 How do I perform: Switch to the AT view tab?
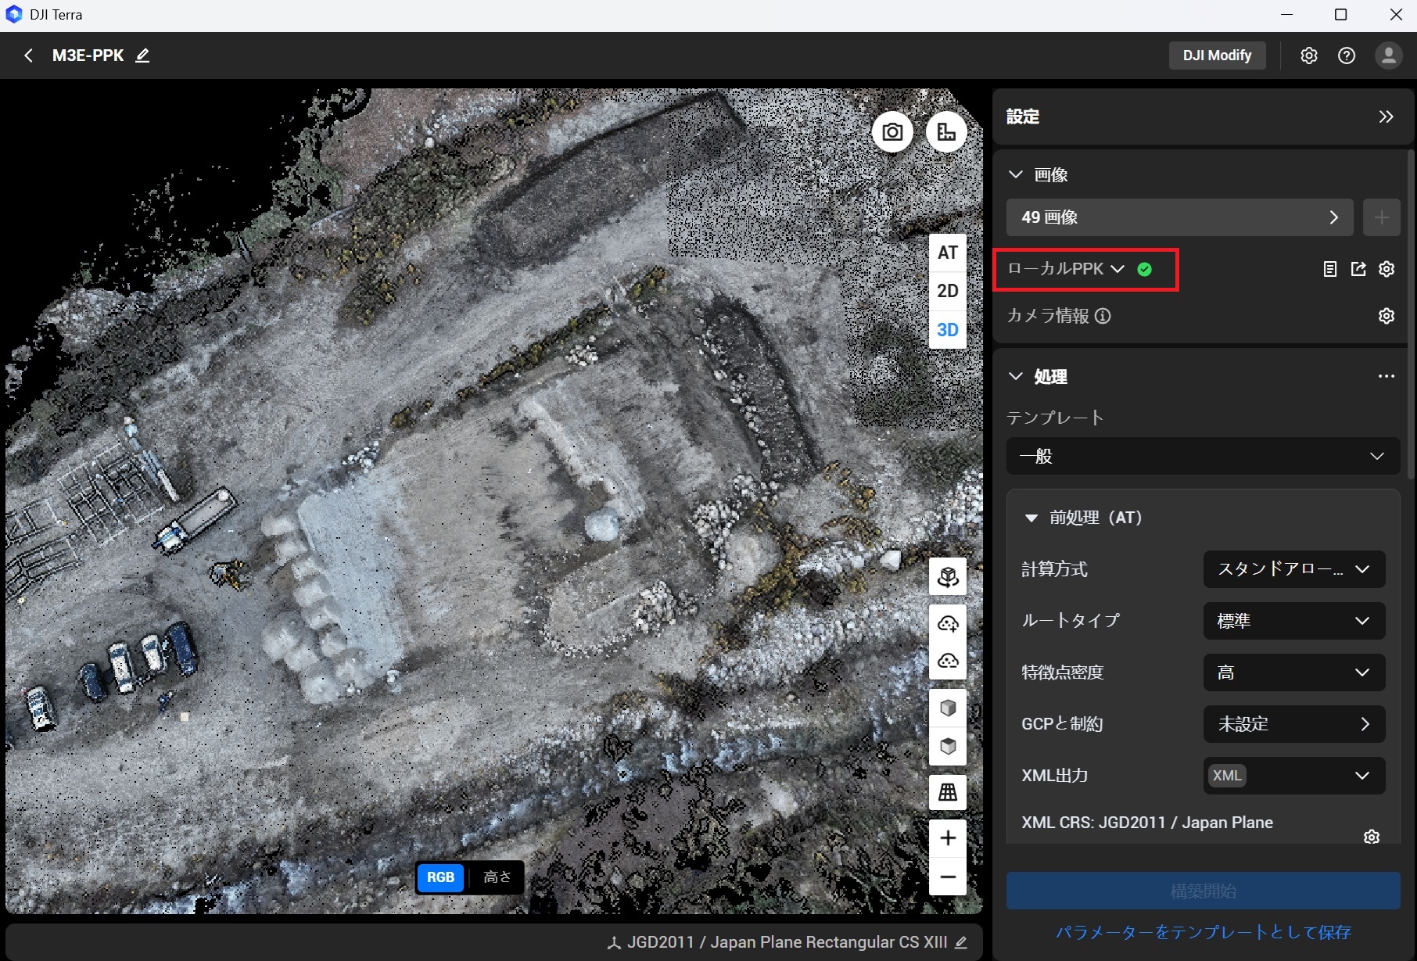click(948, 253)
